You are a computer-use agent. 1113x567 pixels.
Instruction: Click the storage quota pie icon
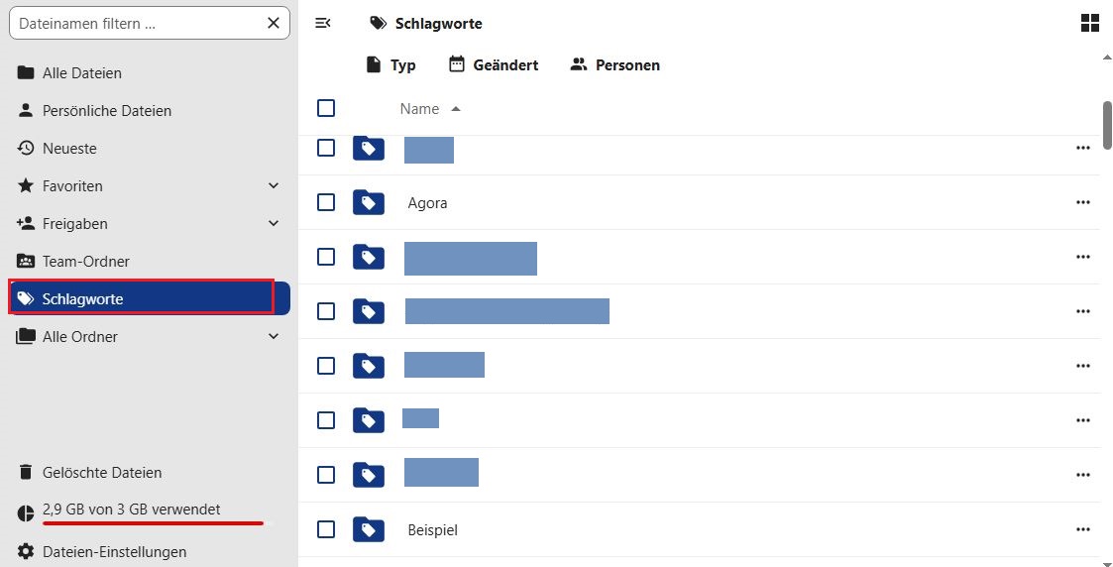tap(26, 512)
